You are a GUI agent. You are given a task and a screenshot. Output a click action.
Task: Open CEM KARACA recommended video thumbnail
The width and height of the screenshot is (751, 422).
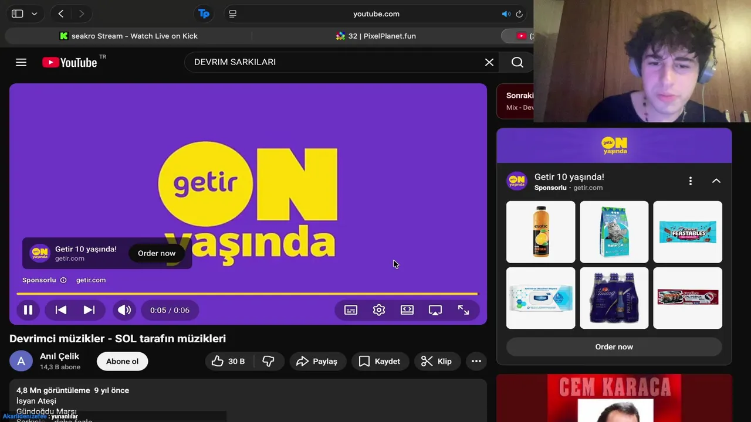614,399
